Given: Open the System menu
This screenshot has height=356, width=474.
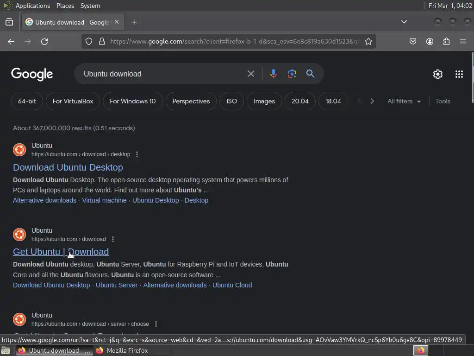Looking at the screenshot, I should click(90, 6).
